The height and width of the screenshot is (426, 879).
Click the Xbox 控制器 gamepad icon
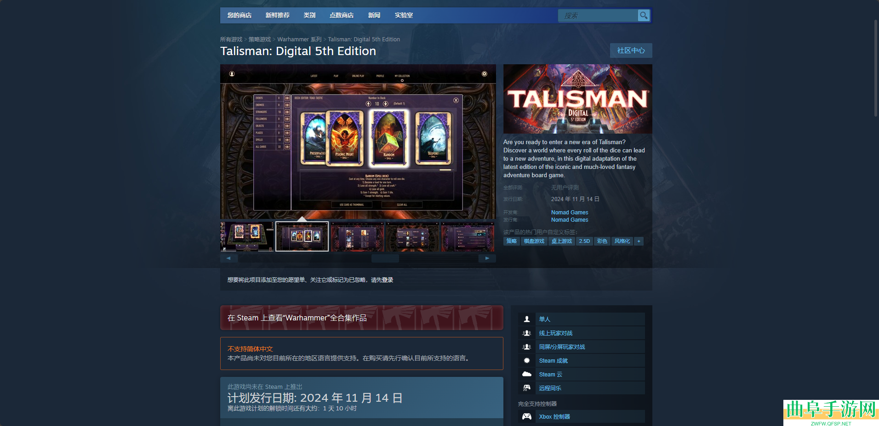point(527,416)
